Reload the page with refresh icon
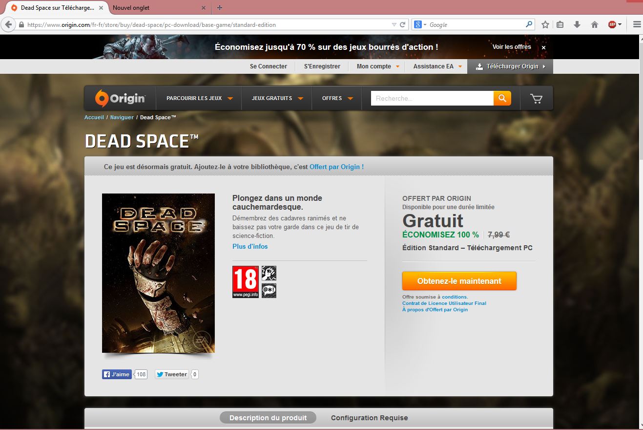This screenshot has height=430, width=643. 403,24
